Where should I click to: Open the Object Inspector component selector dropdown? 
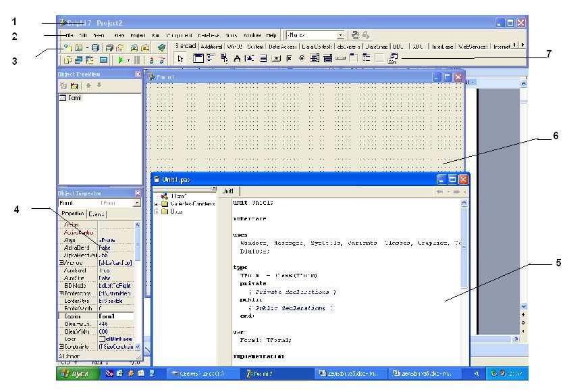pos(137,203)
